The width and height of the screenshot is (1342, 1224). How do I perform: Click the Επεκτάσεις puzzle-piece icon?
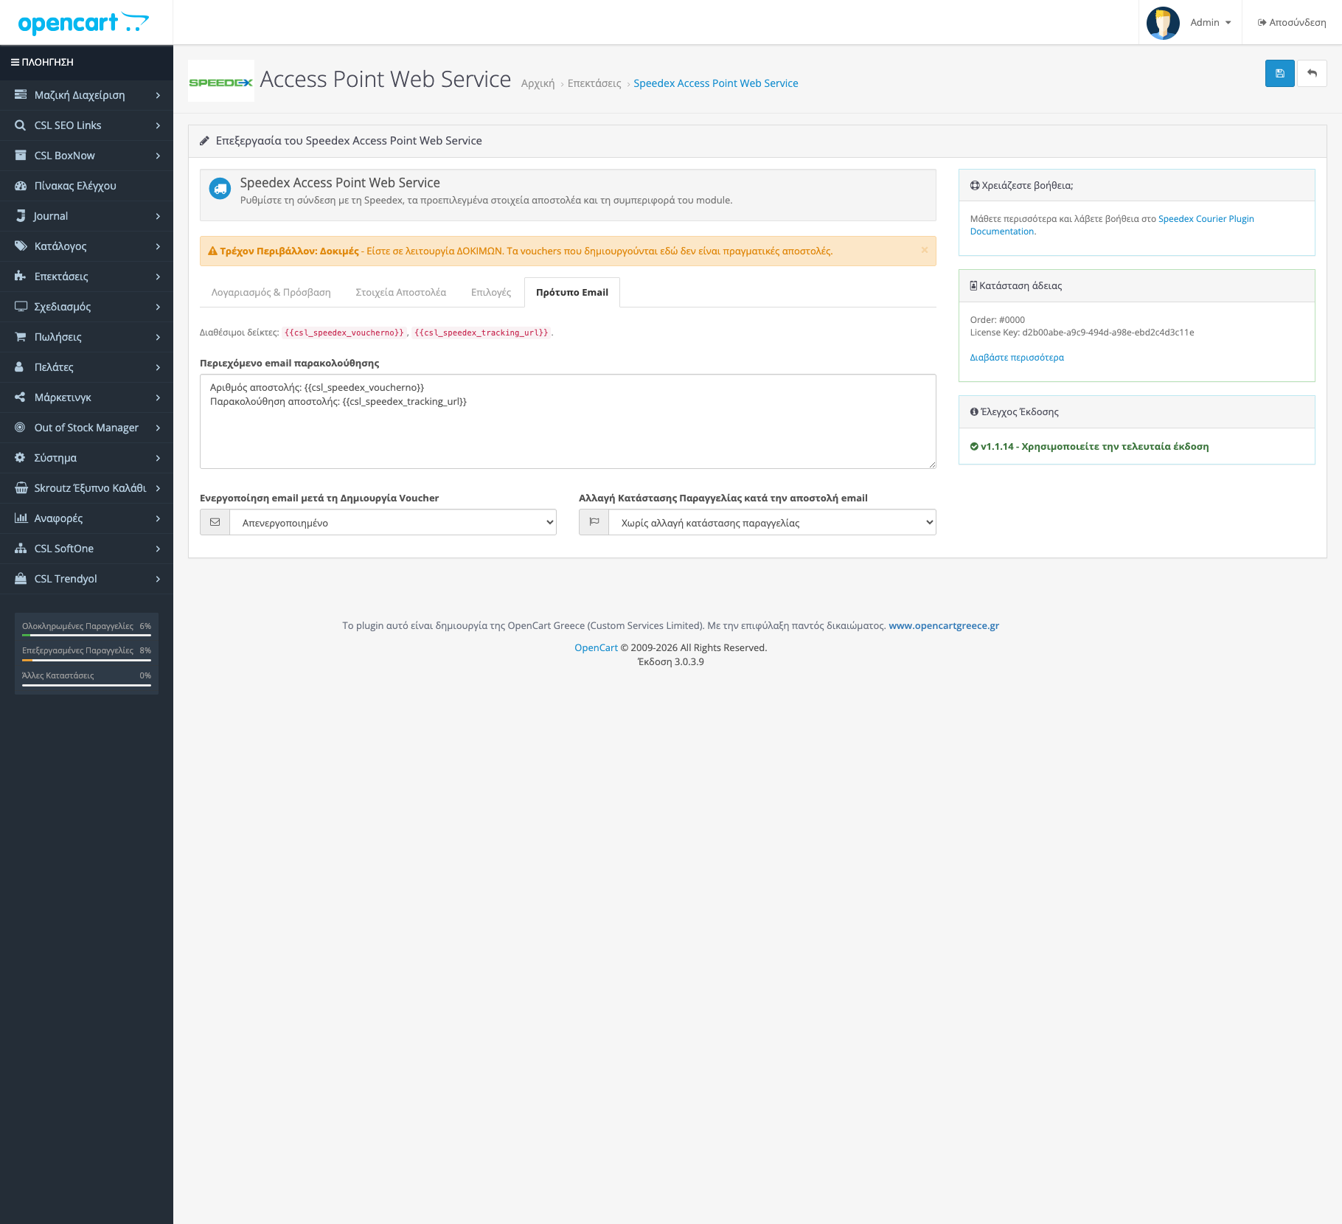coord(21,277)
